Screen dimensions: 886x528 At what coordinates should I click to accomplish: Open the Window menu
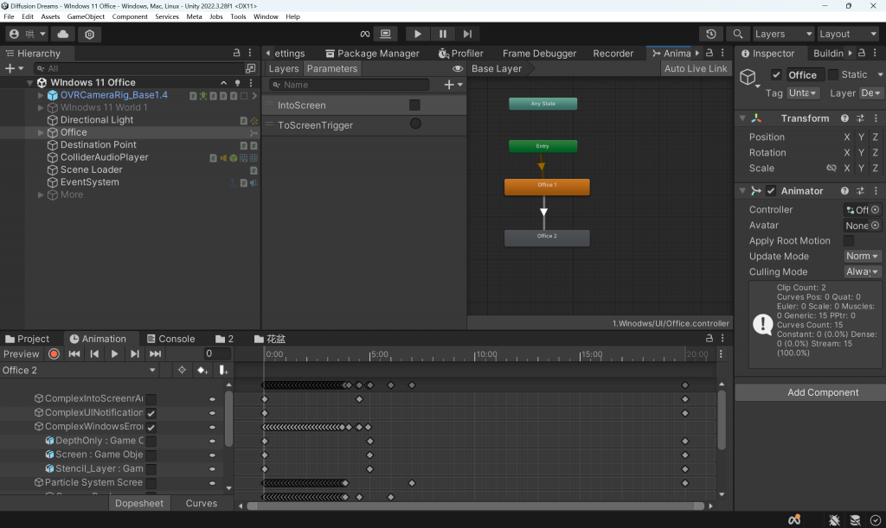(266, 16)
